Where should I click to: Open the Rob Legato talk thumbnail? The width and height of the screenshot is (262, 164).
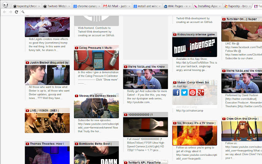click(47, 27)
